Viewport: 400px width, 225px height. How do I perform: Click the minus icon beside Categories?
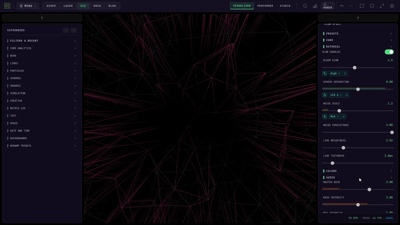pos(66,30)
